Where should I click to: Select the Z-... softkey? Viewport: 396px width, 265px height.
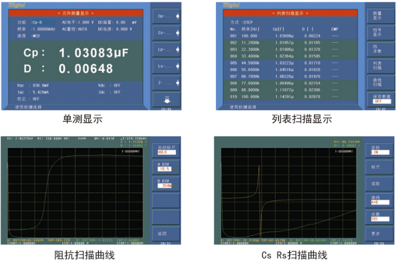click(x=166, y=83)
